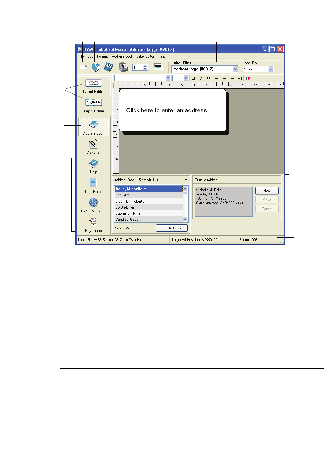Open the Help menu in the menu bar
This screenshot has height=456, width=325.
pyautogui.click(x=162, y=57)
